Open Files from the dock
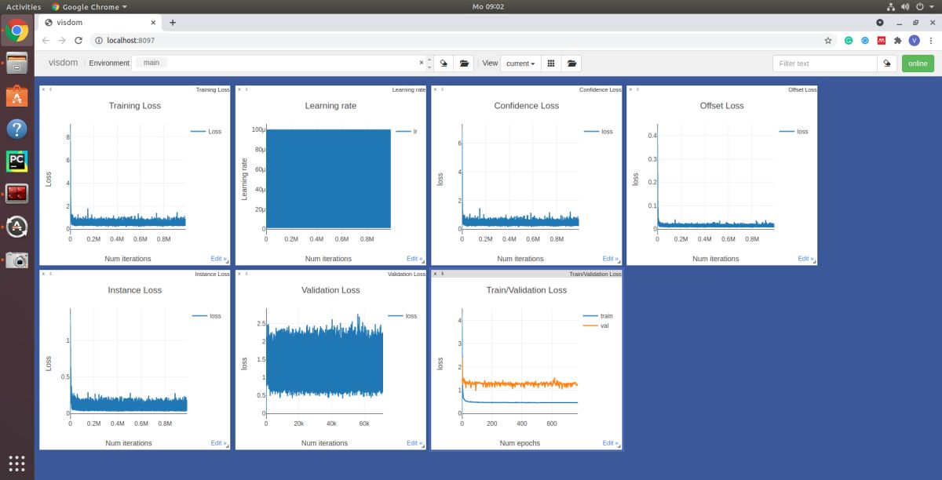 tap(16, 64)
